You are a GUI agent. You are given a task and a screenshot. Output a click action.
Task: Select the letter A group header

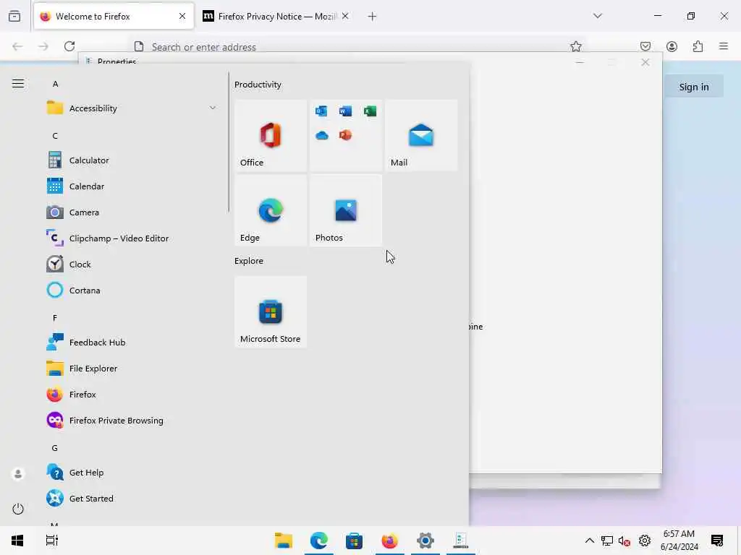(55, 84)
